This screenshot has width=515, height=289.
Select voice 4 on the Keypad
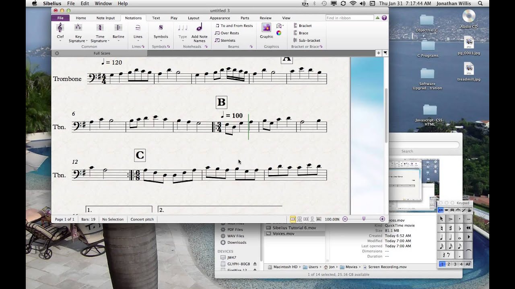(x=461, y=264)
